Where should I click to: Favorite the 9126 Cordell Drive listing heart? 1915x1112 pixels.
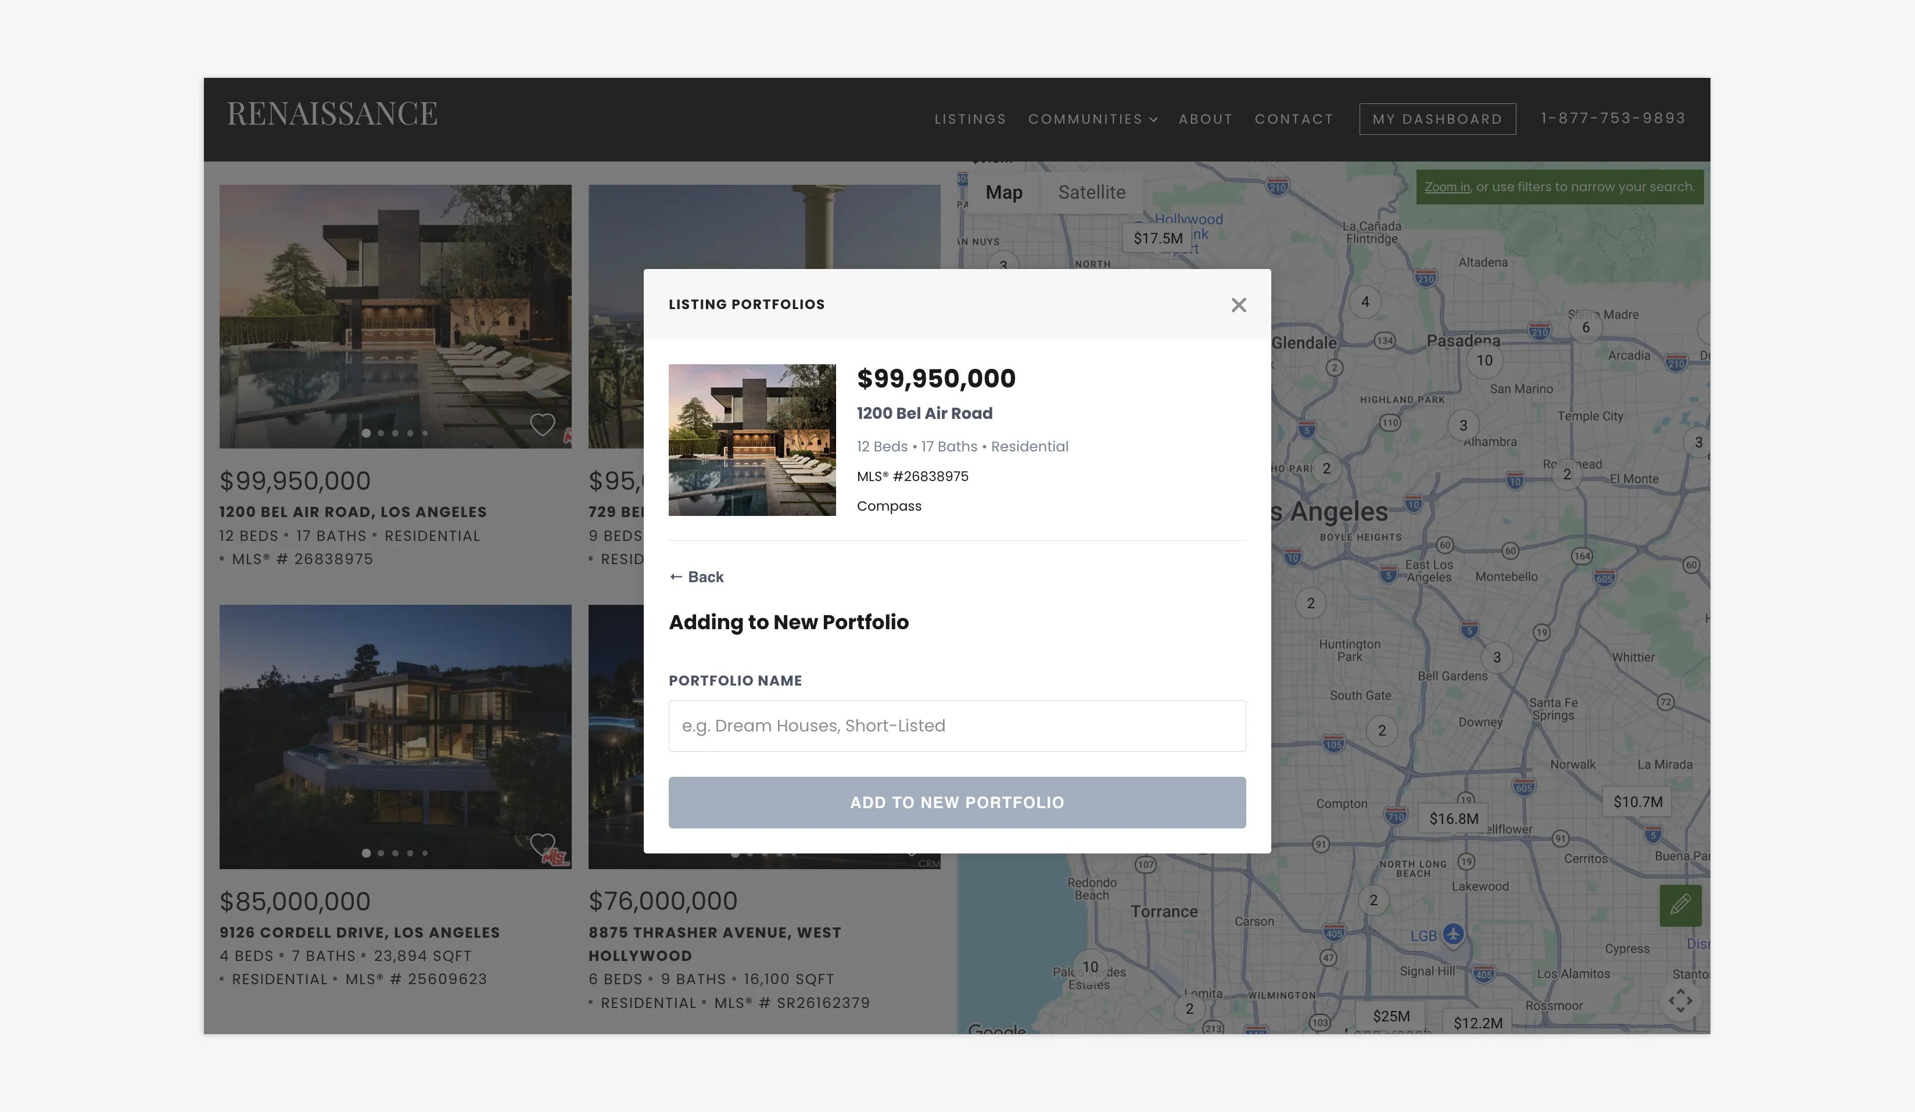coord(542,844)
